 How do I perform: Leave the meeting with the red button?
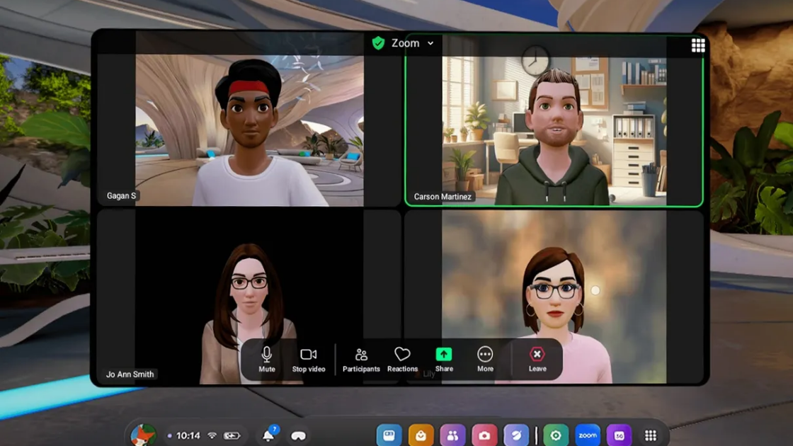click(x=537, y=360)
